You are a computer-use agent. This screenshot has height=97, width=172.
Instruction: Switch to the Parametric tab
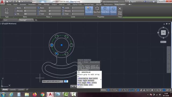pos(32,4)
